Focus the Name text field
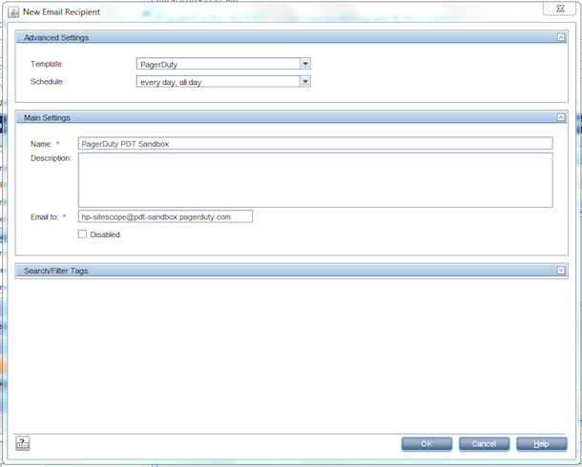This screenshot has width=582, height=467. coord(315,143)
